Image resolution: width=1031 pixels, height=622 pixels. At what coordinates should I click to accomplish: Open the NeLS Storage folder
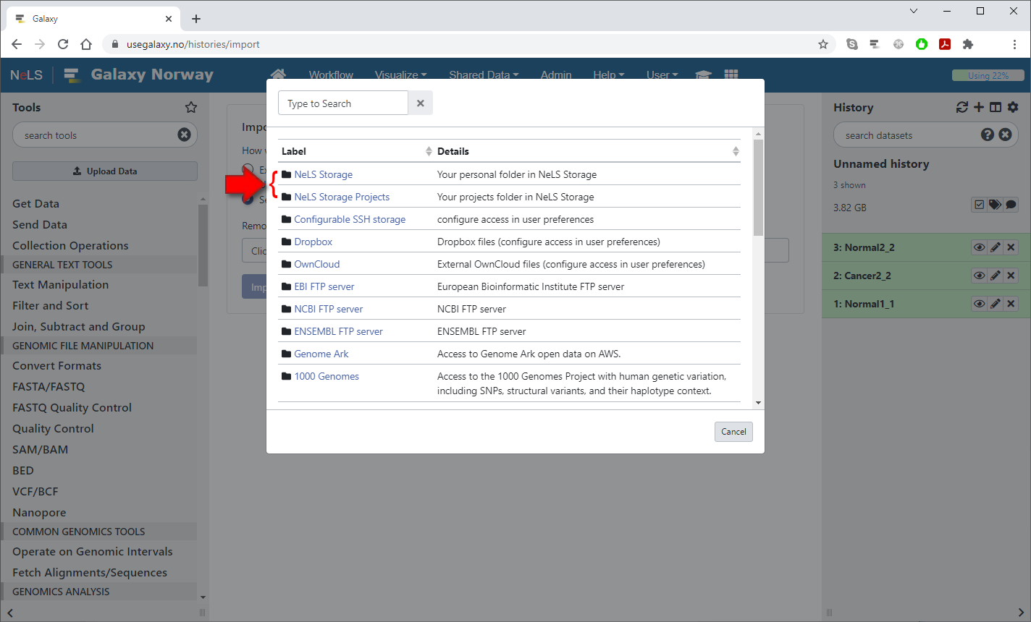[x=323, y=174]
